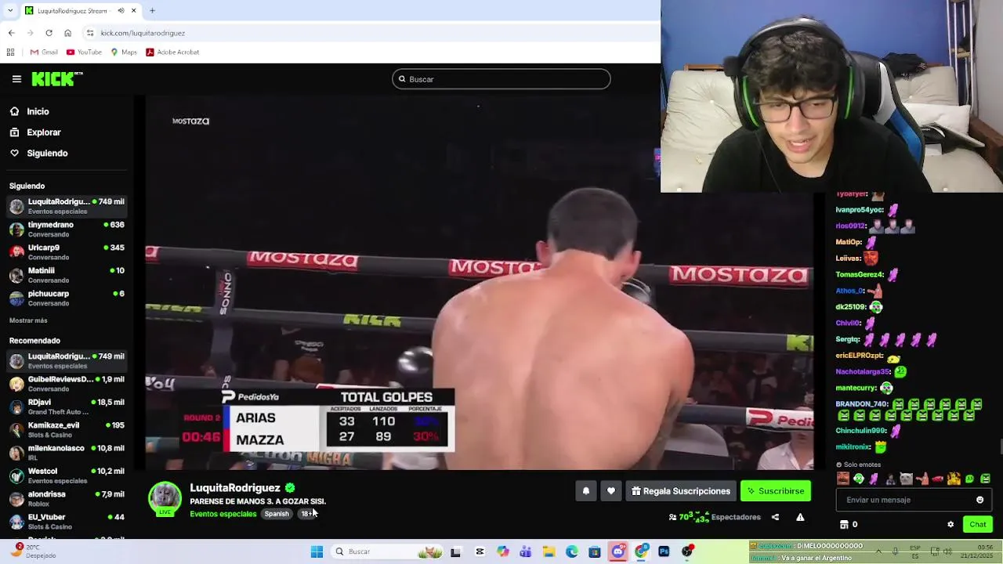
Task: Open GuibelReviewsD recommended channel
Action: pyautogui.click(x=67, y=383)
